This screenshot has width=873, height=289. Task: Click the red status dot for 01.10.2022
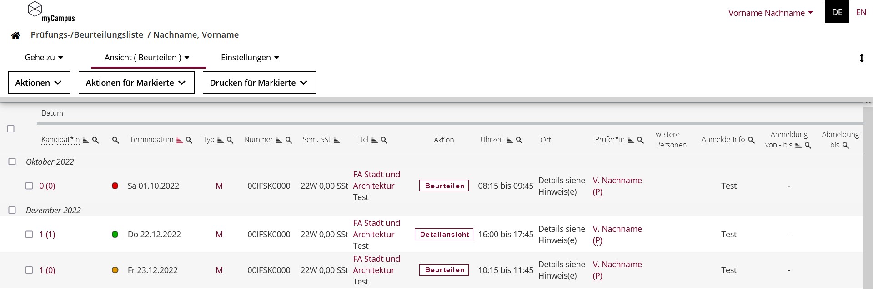pyautogui.click(x=115, y=186)
